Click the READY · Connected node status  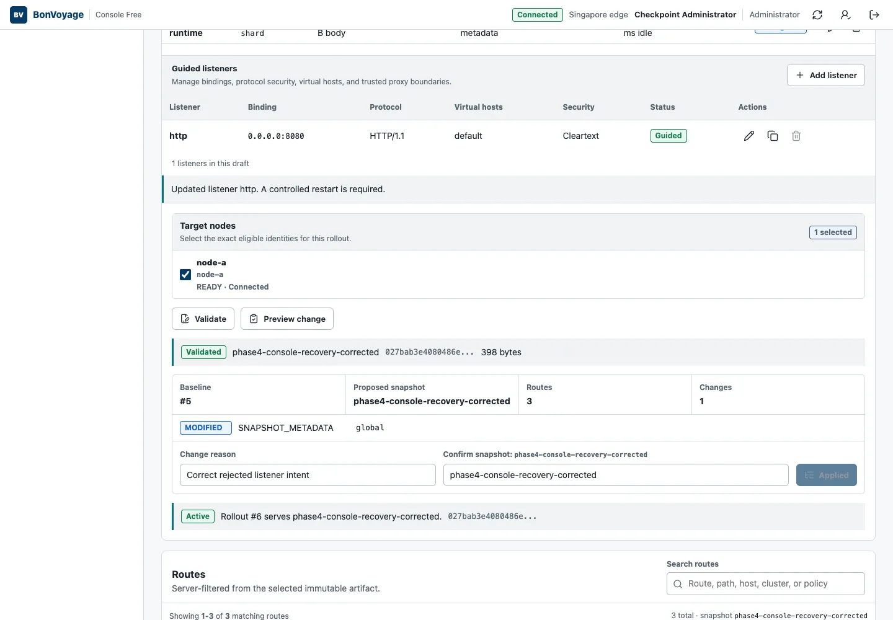[x=233, y=287]
